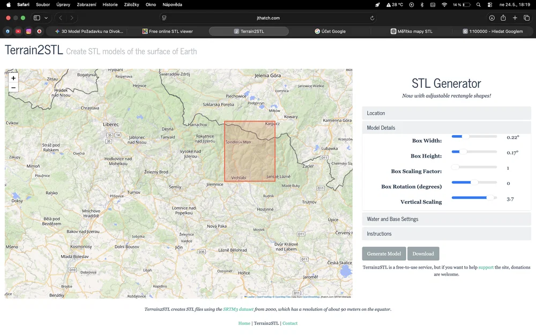Go back with Safari back arrow
The width and height of the screenshot is (536, 335).
pos(61,18)
